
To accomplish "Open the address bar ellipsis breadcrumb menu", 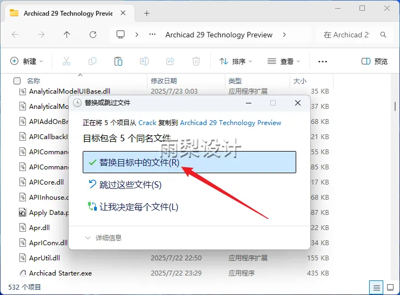I will 152,34.
